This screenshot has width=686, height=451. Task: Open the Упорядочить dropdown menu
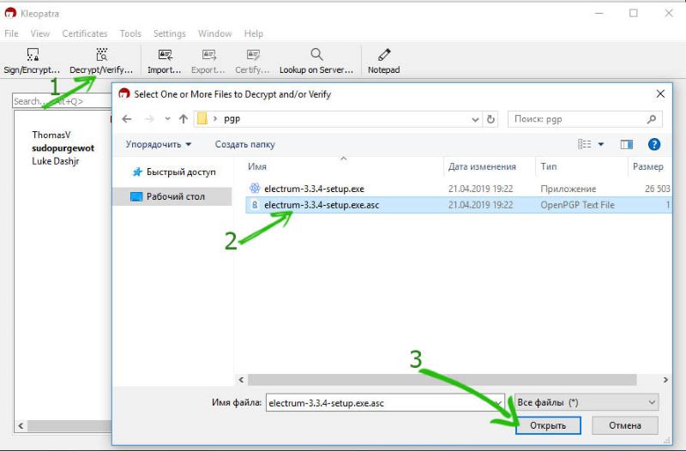159,144
